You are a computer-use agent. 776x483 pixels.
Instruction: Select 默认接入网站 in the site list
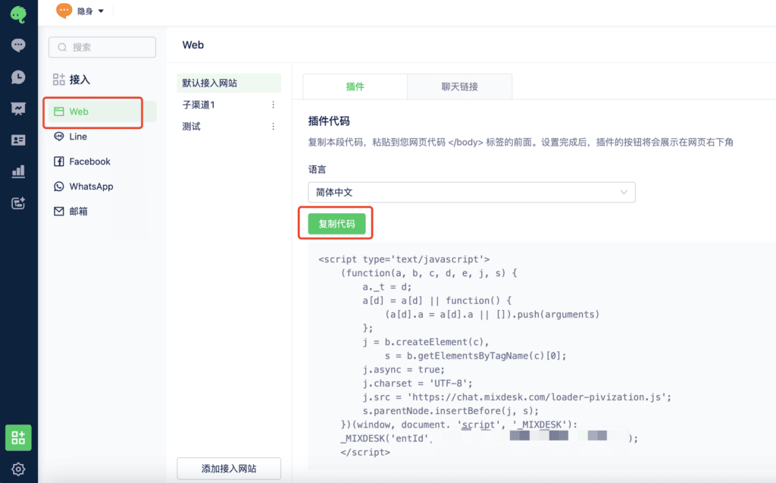click(229, 83)
